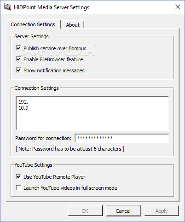Click the Server Settings group heading
This screenshot has height=222, width=185.
31,36
